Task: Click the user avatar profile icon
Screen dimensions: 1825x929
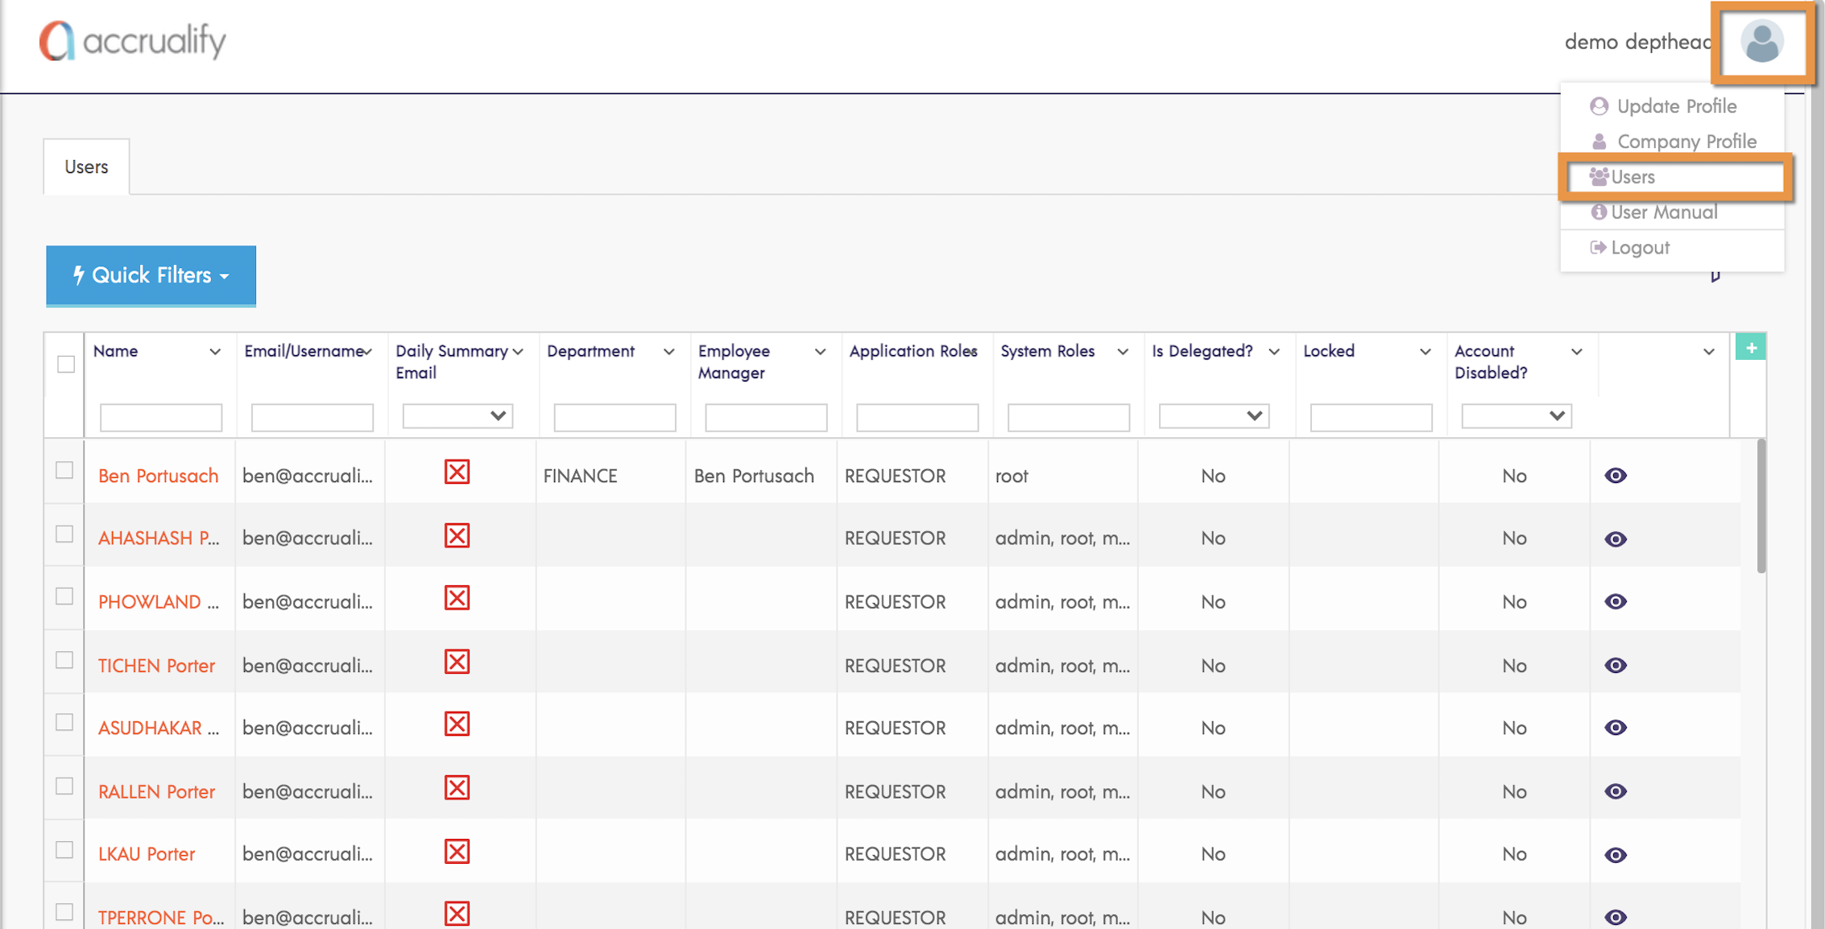Action: tap(1761, 42)
